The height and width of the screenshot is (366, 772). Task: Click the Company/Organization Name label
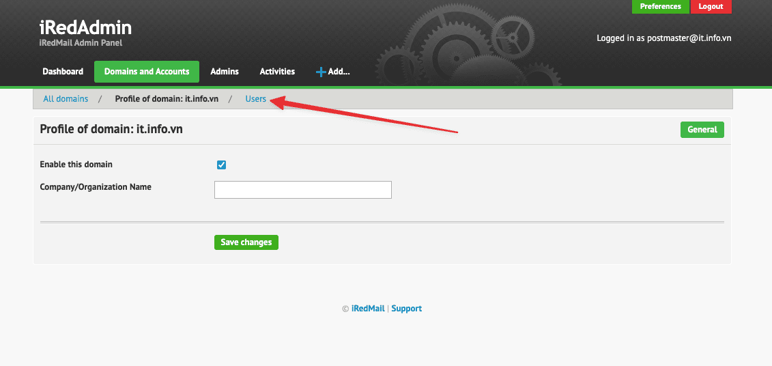coord(96,187)
